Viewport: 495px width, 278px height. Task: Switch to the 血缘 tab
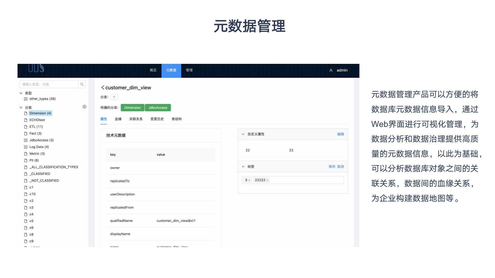coord(118,119)
